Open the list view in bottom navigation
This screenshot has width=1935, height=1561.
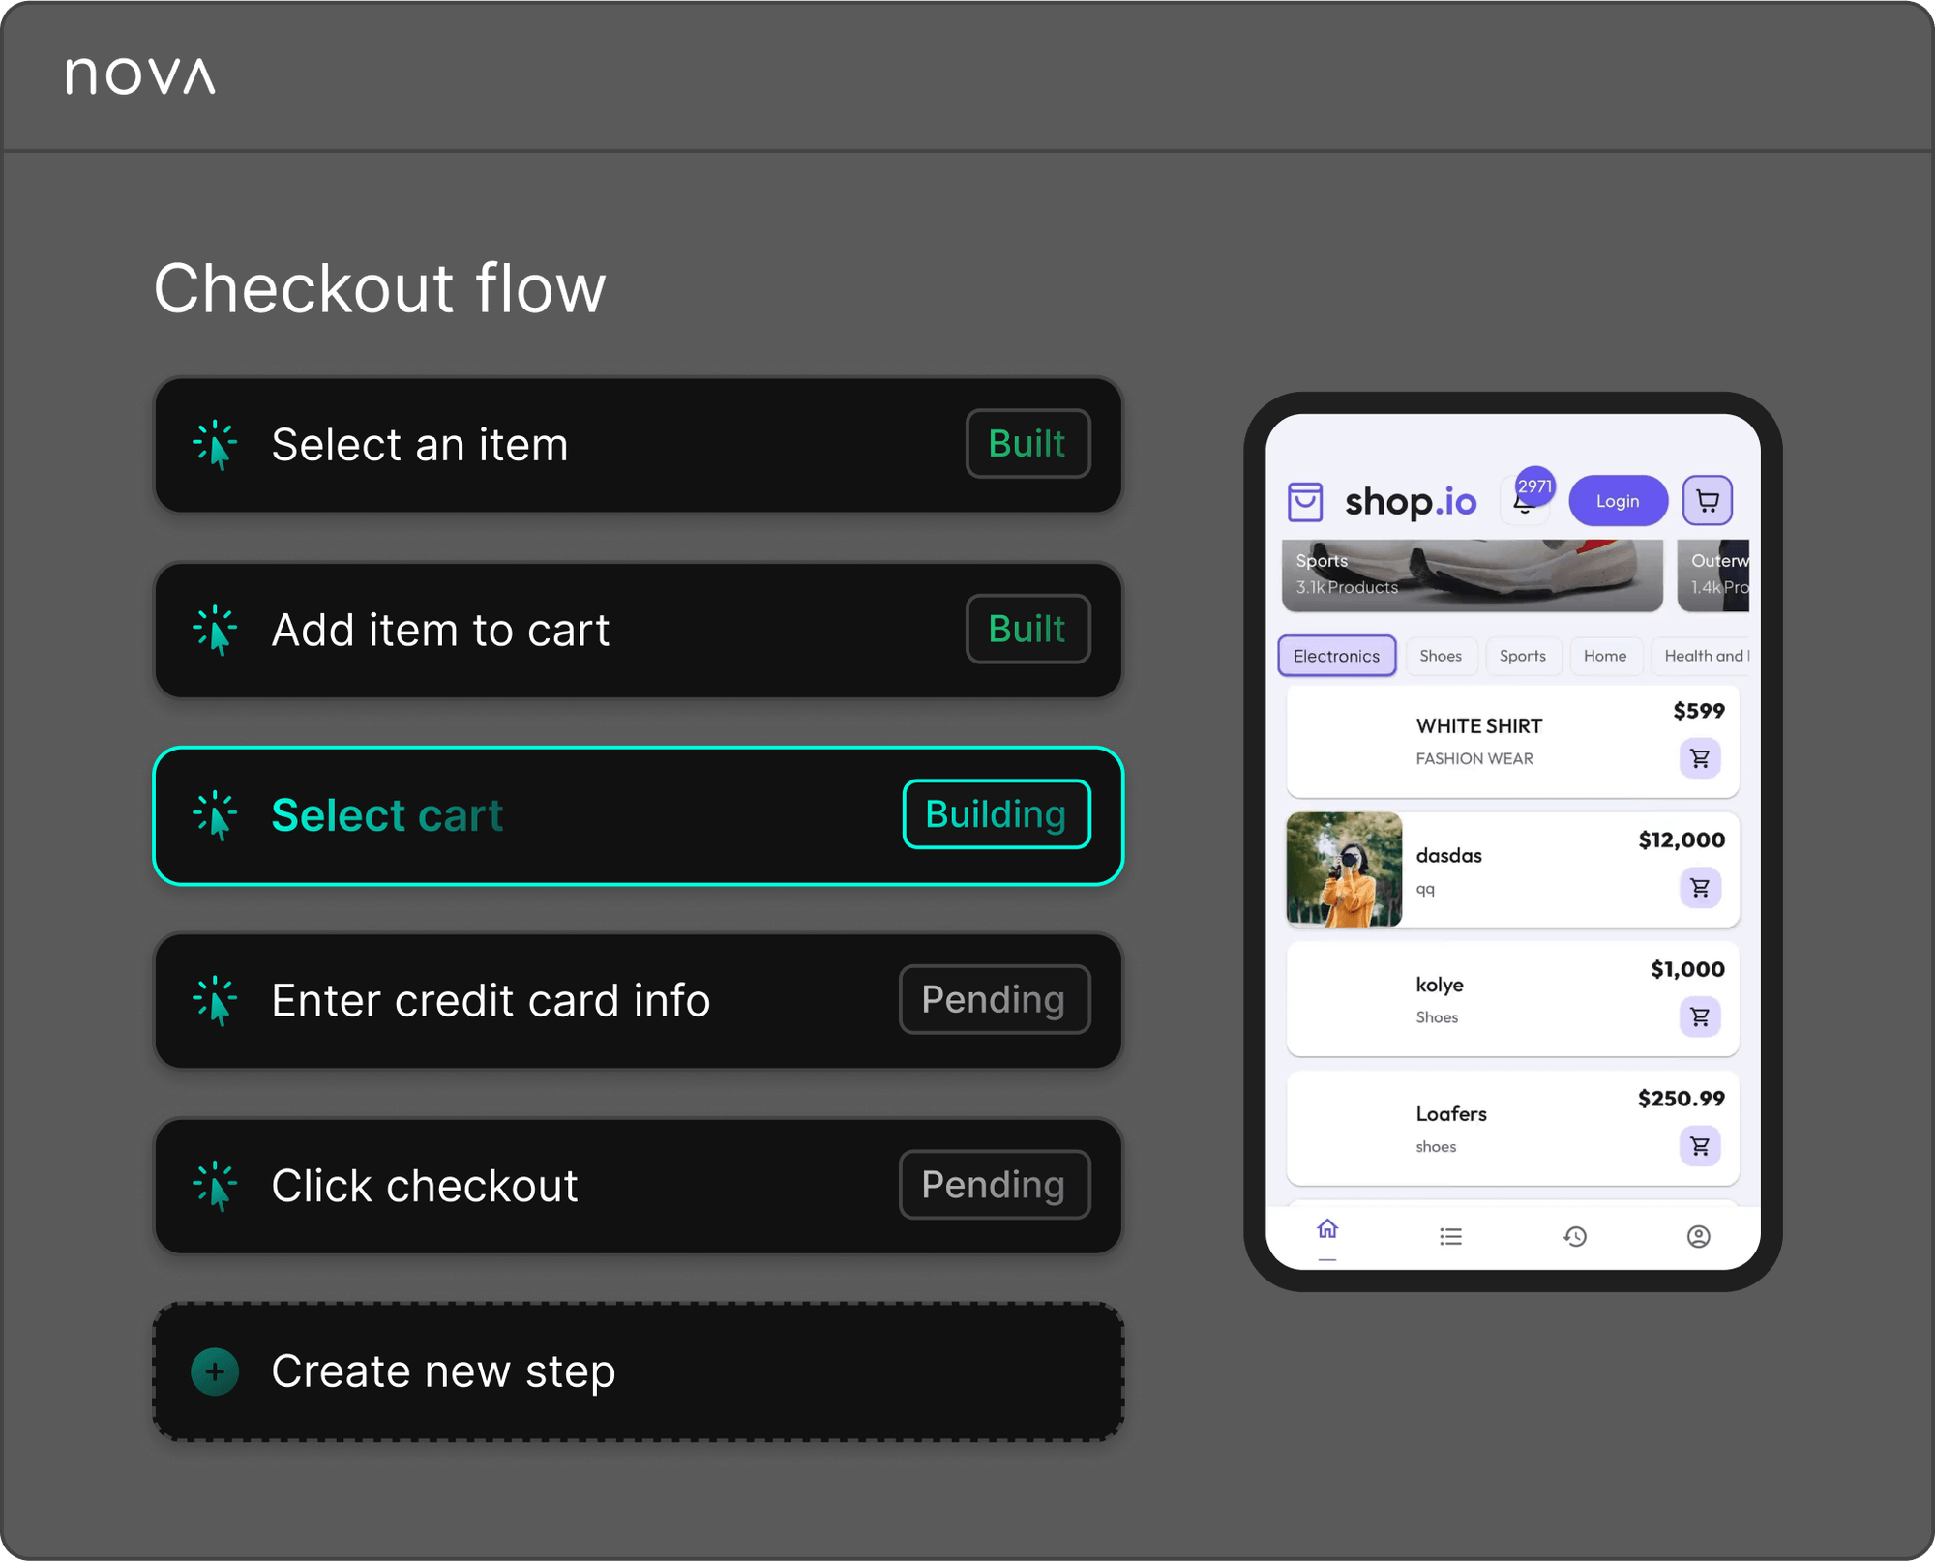point(1450,1236)
